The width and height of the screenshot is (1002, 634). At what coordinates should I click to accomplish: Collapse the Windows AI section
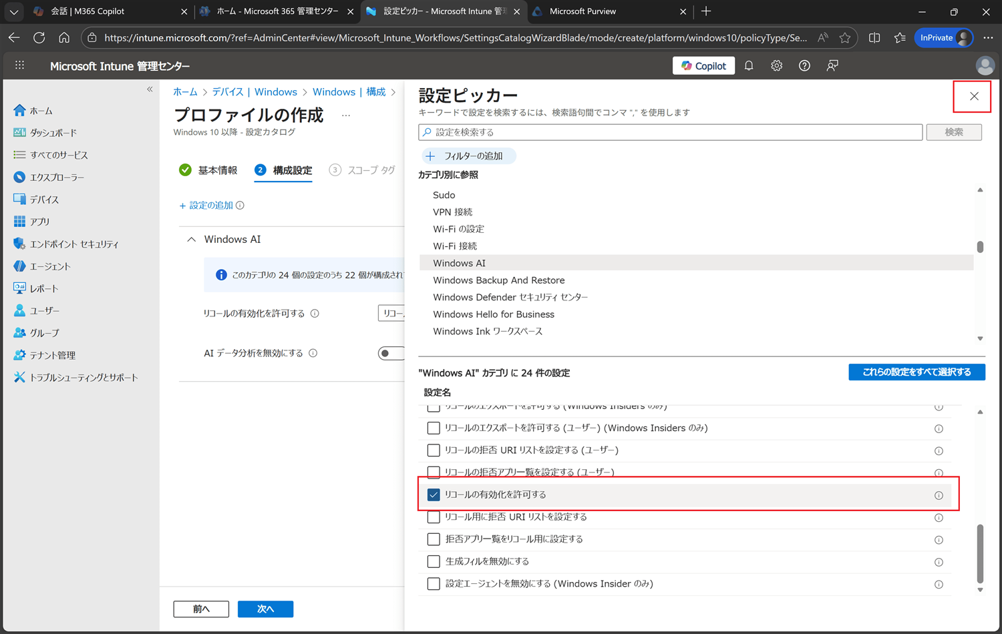[192, 239]
